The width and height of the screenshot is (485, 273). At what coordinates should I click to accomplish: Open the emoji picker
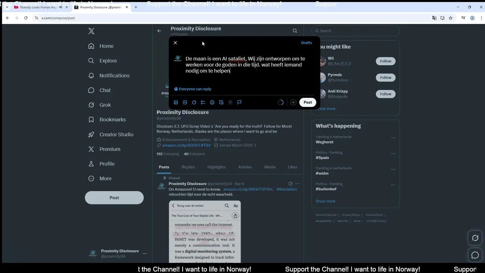pyautogui.click(x=212, y=102)
